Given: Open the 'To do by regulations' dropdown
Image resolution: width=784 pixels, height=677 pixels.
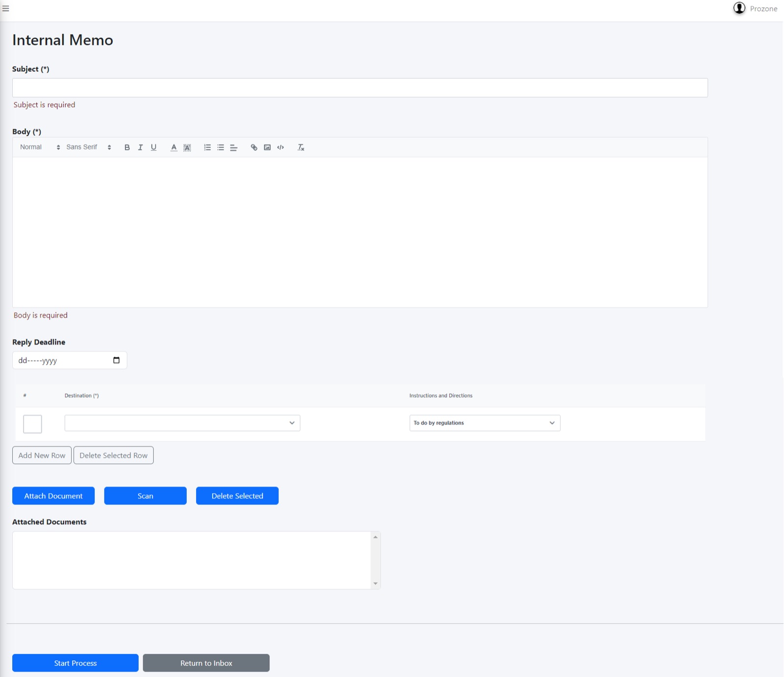Looking at the screenshot, I should click(485, 423).
